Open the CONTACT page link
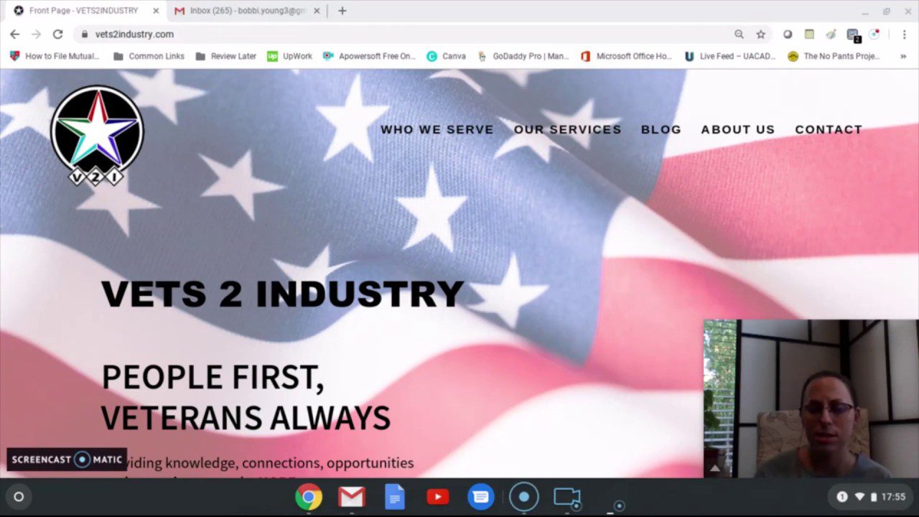The image size is (919, 517). coord(829,129)
